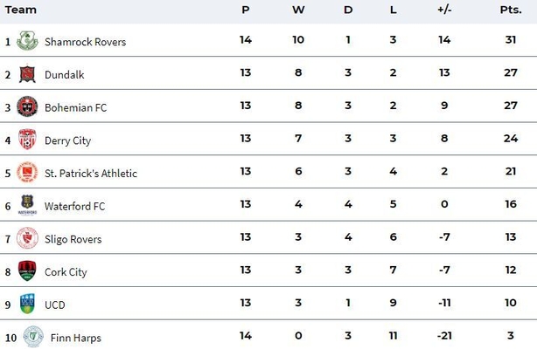Sort by the +/- column header
This screenshot has width=537, height=349.
tap(444, 10)
